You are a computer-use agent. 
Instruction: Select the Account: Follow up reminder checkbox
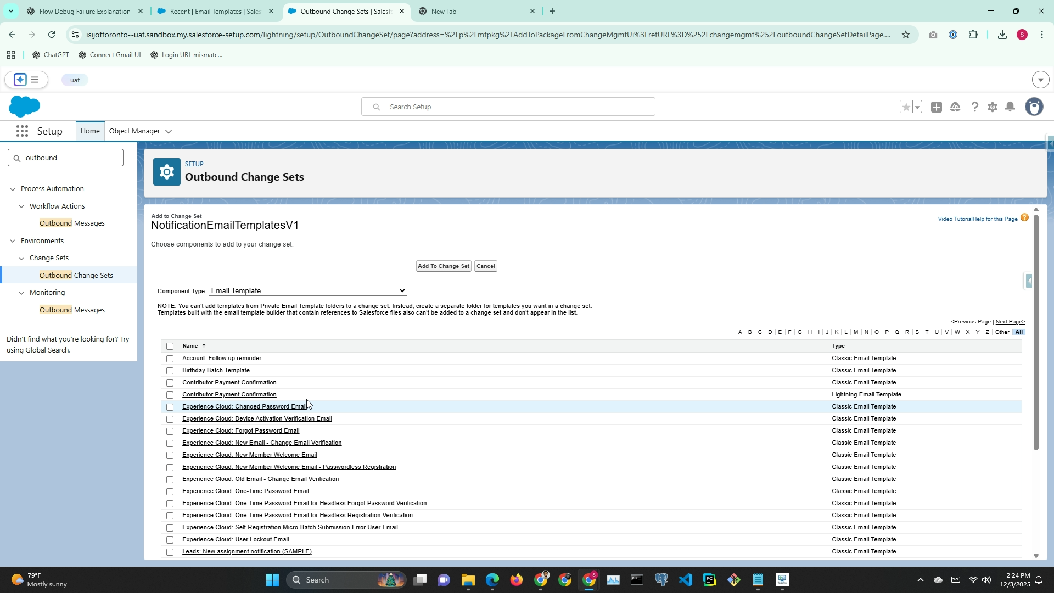tap(170, 359)
